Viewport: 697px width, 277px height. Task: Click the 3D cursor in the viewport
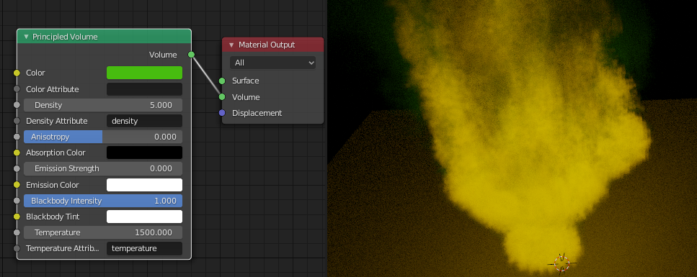pyautogui.click(x=562, y=263)
